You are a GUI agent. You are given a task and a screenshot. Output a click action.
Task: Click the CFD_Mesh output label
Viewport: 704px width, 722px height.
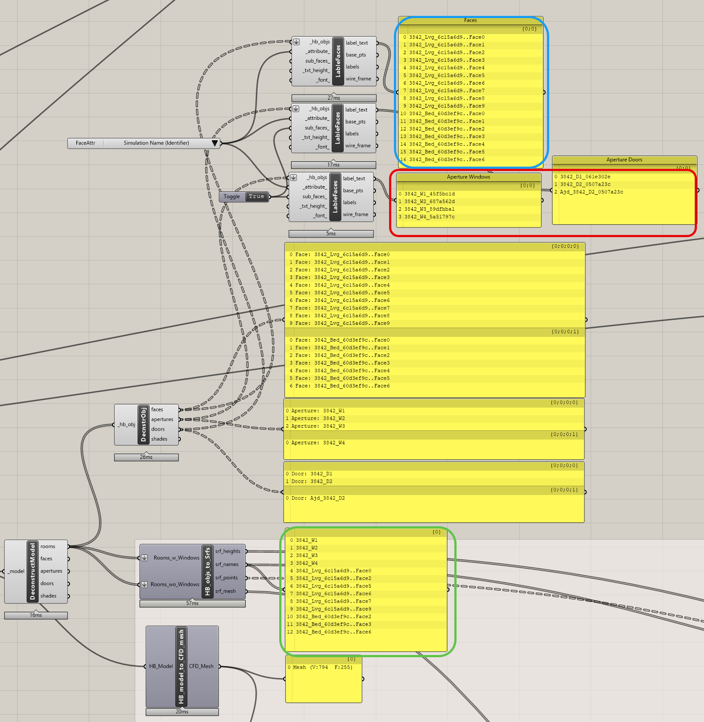(201, 666)
